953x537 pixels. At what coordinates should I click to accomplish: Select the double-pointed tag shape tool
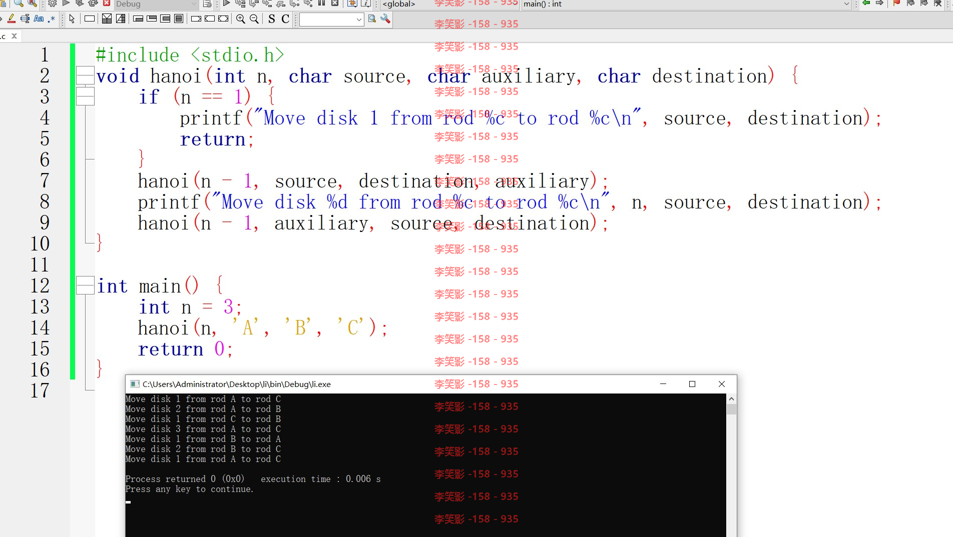pos(223,19)
